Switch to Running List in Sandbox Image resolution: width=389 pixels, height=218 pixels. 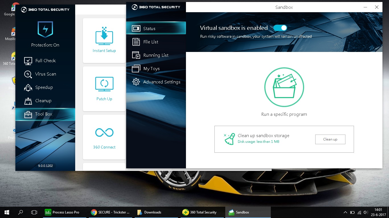click(156, 55)
